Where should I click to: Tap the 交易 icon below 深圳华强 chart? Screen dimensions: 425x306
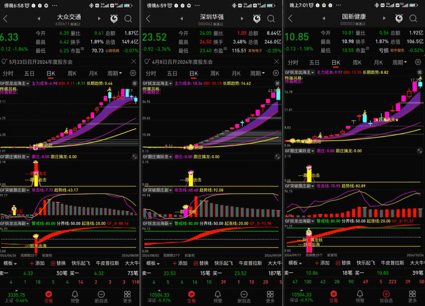[191, 296]
